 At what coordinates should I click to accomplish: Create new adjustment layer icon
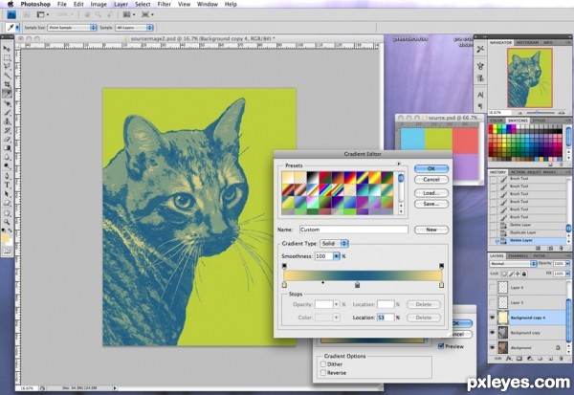(530, 359)
